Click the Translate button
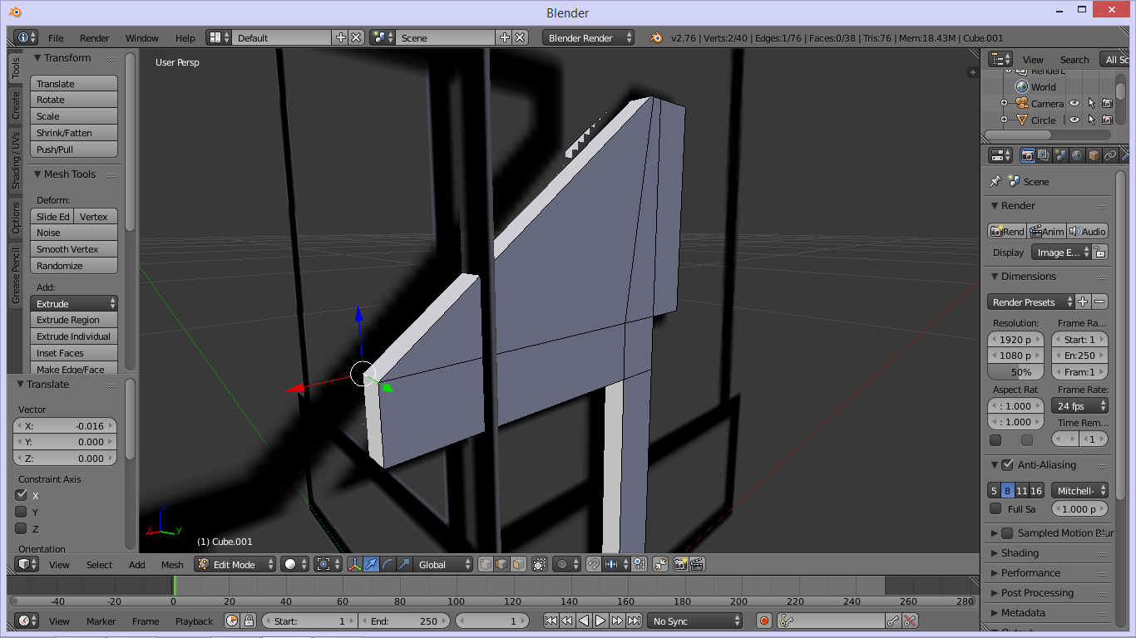The width and height of the screenshot is (1136, 638). [x=74, y=84]
